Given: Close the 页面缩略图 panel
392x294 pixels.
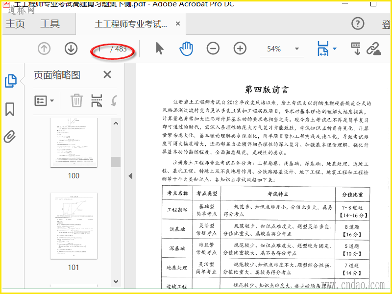Looking at the screenshot, I should pos(107,74).
